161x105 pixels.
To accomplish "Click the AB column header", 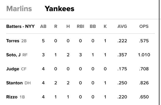I will coord(43,26).
